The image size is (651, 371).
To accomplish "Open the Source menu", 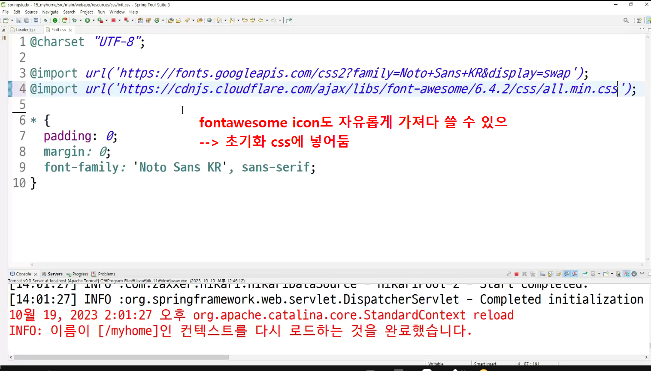I will 31,12.
